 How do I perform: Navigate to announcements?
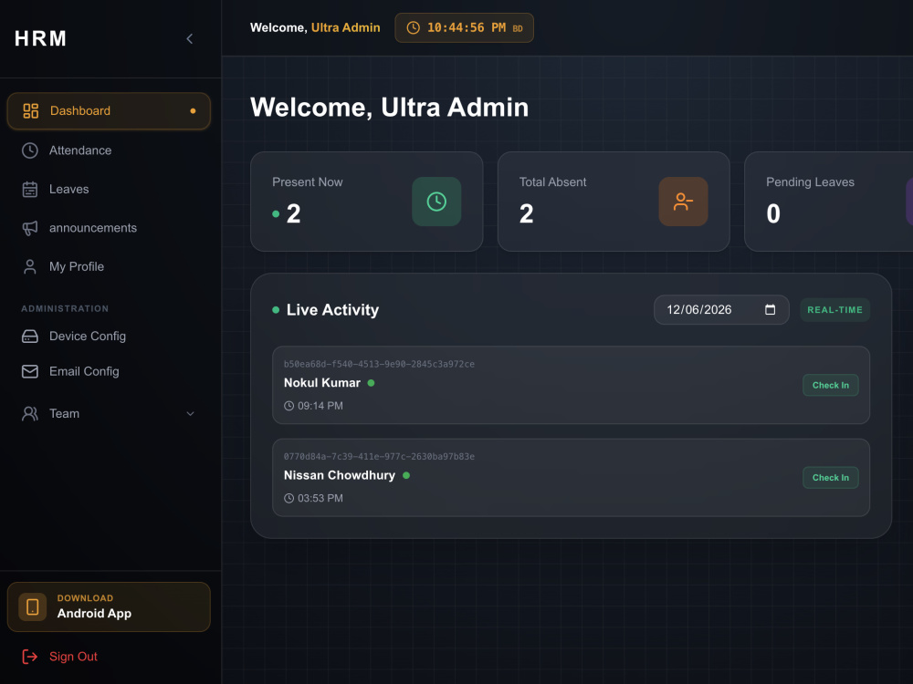[x=93, y=228]
